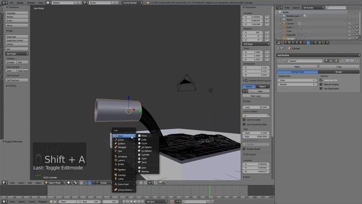Open the Metaball submenu
This screenshot has width=362, height=204.
click(124, 147)
